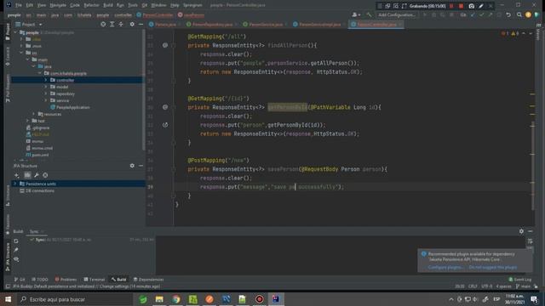545x306 pixels.
Task: Open Chrome from the taskbar
Action: pos(176,299)
